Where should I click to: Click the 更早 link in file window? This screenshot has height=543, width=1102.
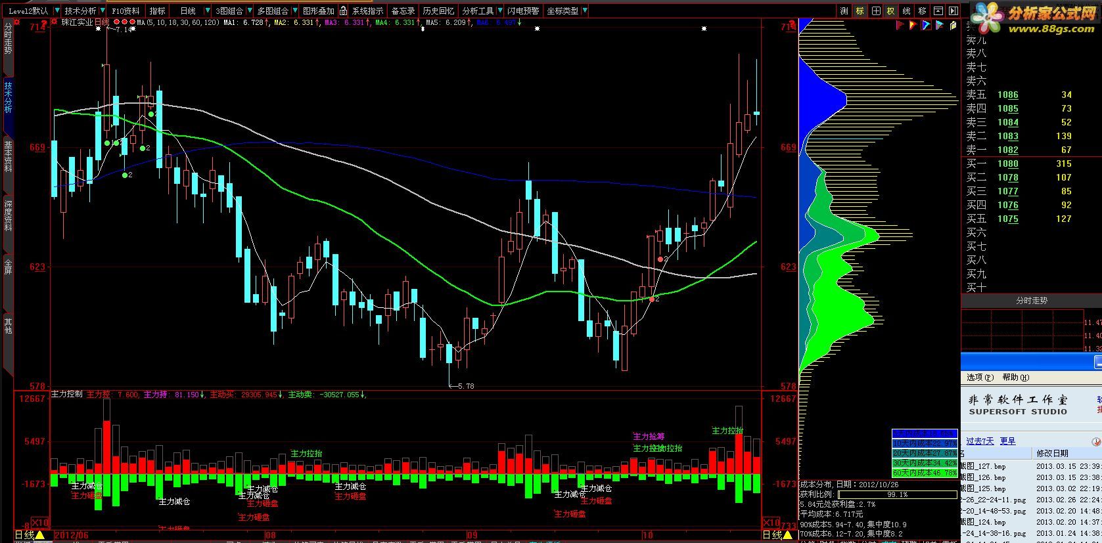(1008, 441)
